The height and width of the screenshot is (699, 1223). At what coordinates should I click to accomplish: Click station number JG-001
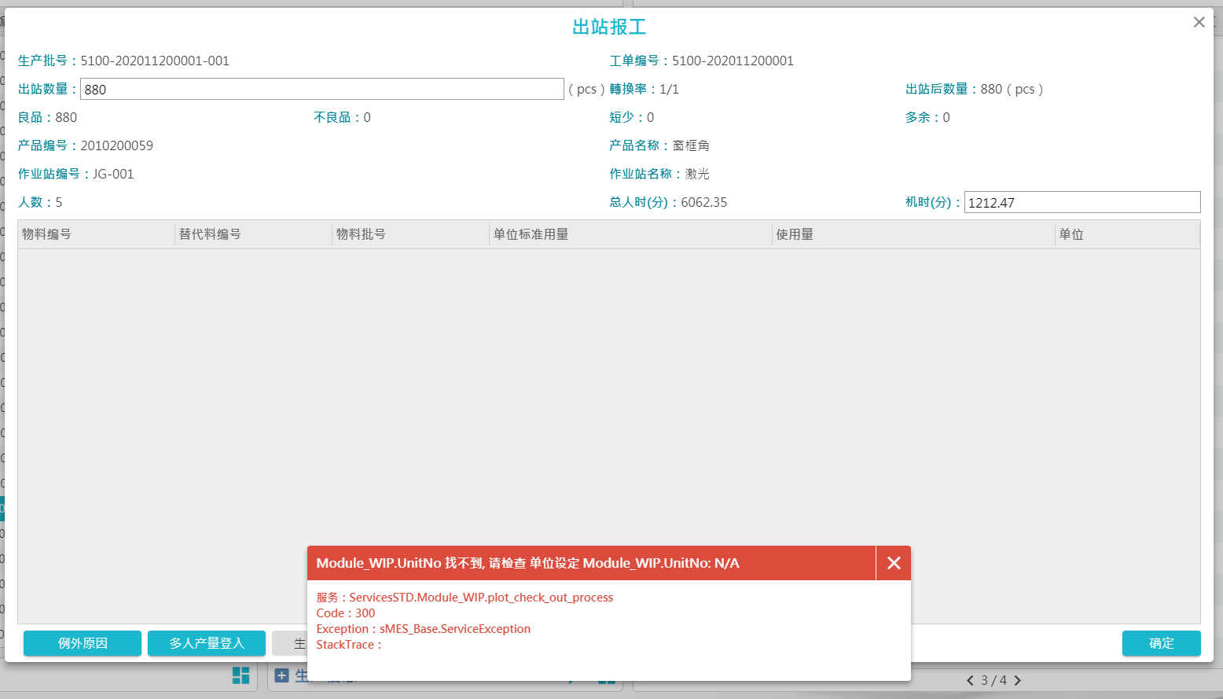(x=113, y=174)
